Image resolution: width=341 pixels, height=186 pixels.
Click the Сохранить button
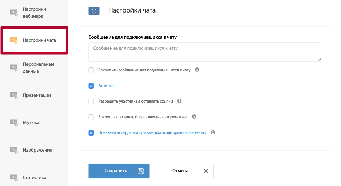[119, 171]
